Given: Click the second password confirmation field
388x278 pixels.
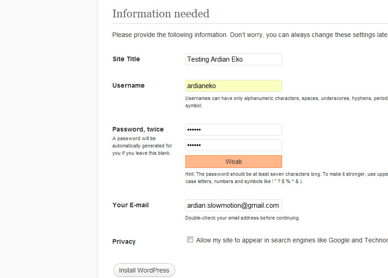Looking at the screenshot, I should click(x=233, y=145).
